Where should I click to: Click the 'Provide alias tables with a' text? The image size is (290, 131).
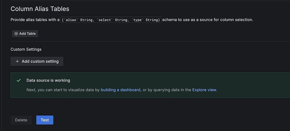[35, 20]
